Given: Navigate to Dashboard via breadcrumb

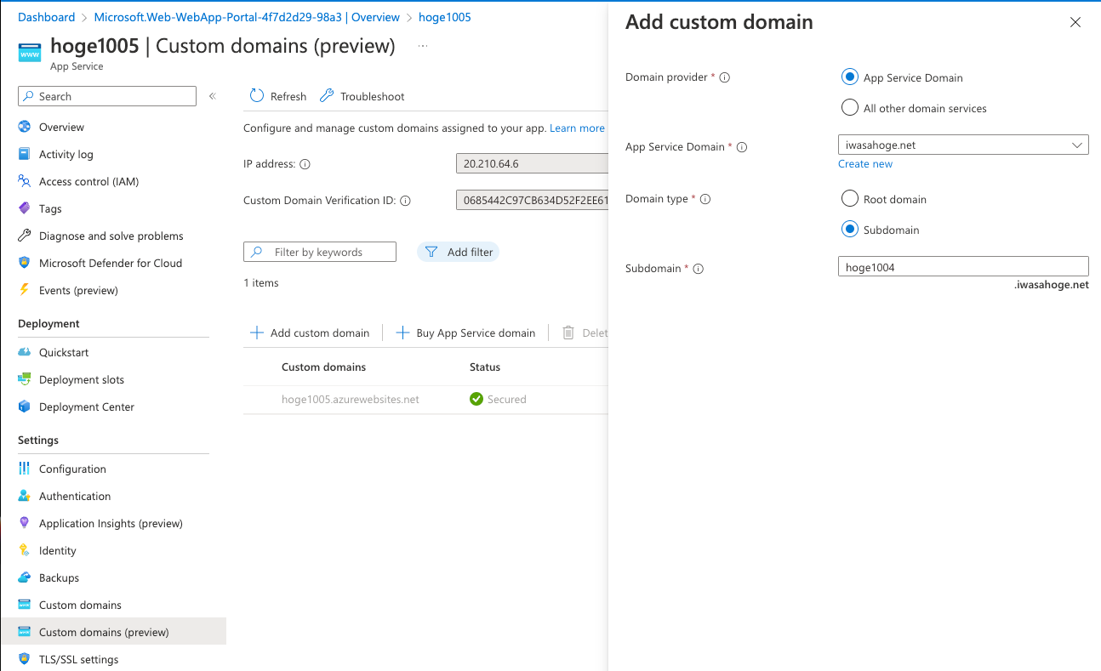Looking at the screenshot, I should point(46,16).
